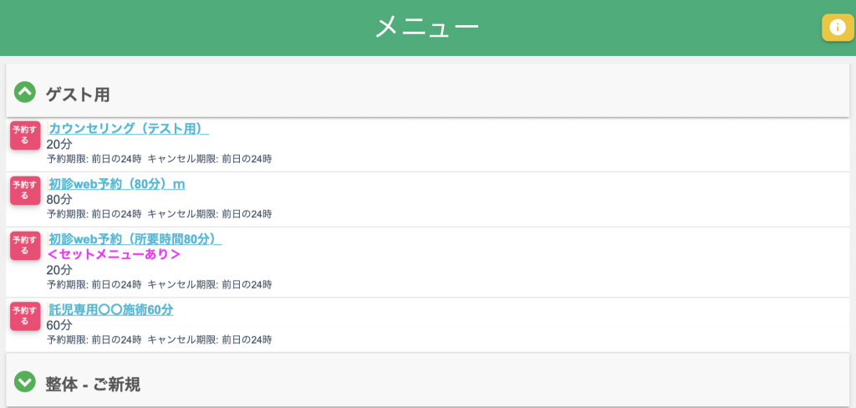Click the ゲスト用 section header title
The image size is (856, 408).
click(x=78, y=94)
